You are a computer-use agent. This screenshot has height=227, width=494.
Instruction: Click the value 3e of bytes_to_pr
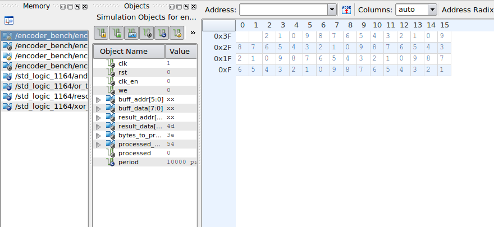171,135
